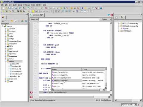Open the File menu

tap(2, 5)
